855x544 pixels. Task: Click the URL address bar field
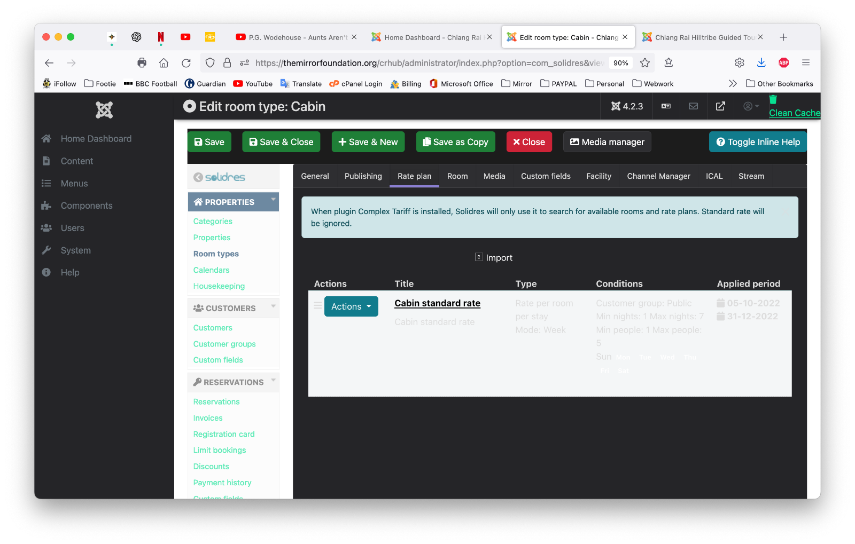[x=428, y=63]
